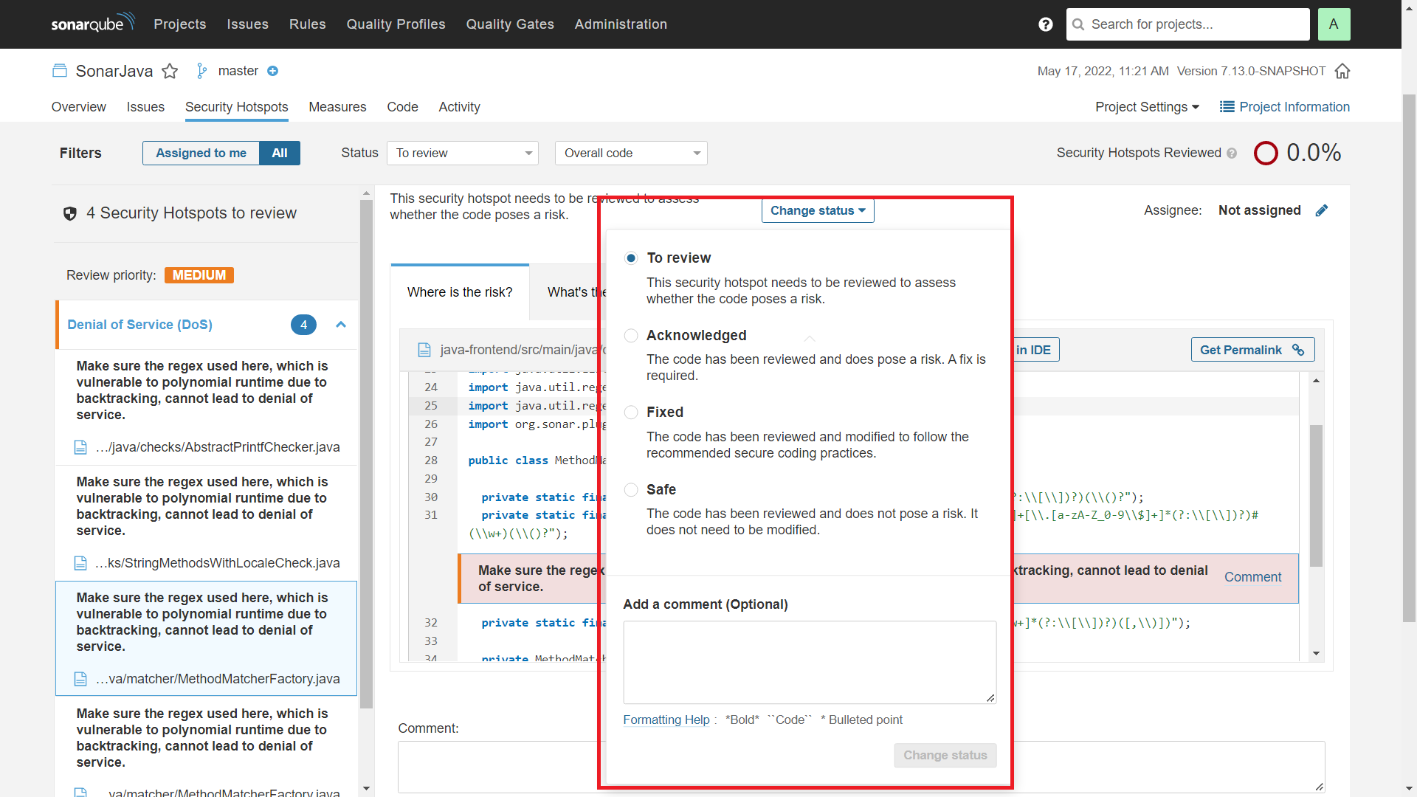Click the master branch name
The width and height of the screenshot is (1417, 797).
pyautogui.click(x=238, y=71)
